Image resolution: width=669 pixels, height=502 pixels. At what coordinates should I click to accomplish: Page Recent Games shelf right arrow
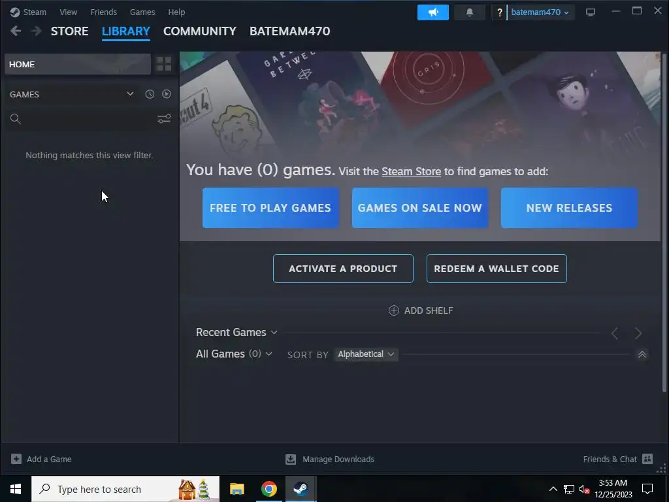tap(638, 333)
